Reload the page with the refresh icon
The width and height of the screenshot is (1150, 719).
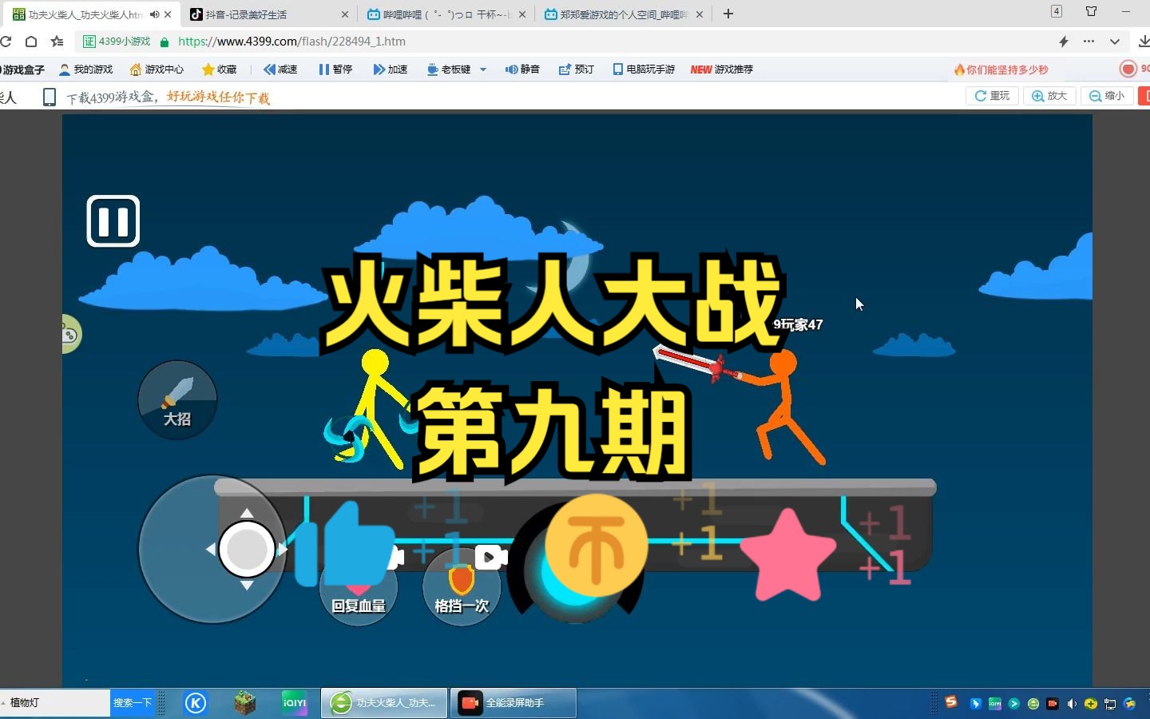pyautogui.click(x=6, y=42)
